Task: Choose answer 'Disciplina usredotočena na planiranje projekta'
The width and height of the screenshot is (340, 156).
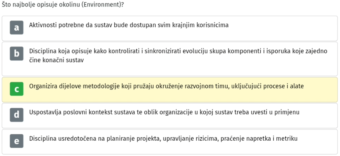Action: pyautogui.click(x=170, y=142)
